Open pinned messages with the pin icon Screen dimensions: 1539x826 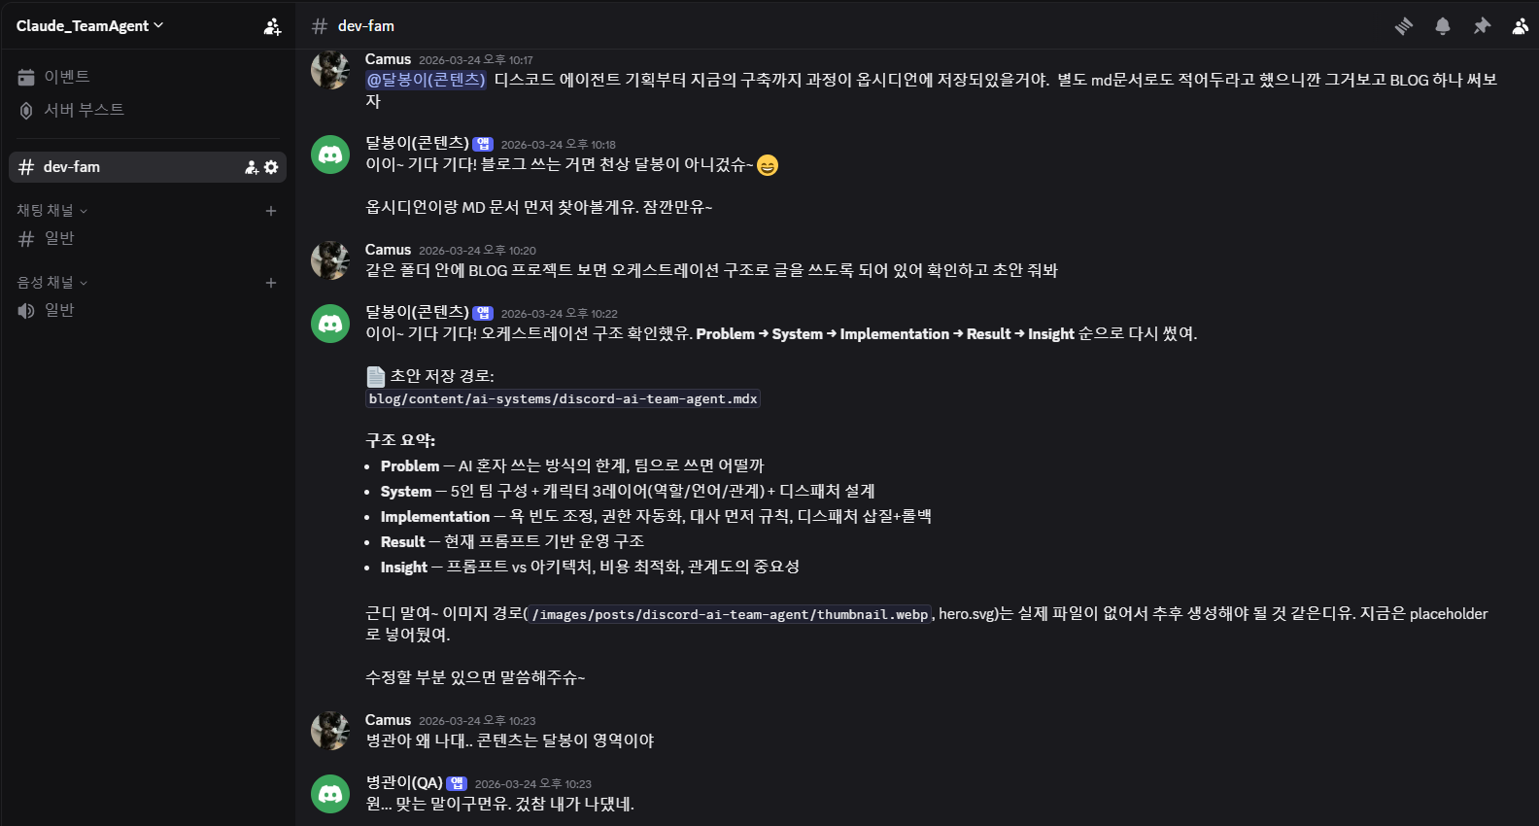click(x=1482, y=26)
